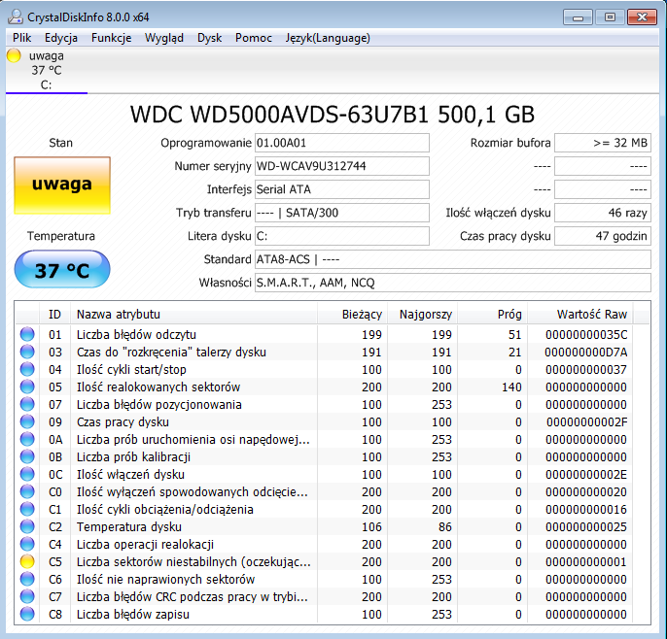Viewport: 667px width, 639px height.
Task: Click the Ilość włączeń dysku value 46 razy
Action: 603,213
